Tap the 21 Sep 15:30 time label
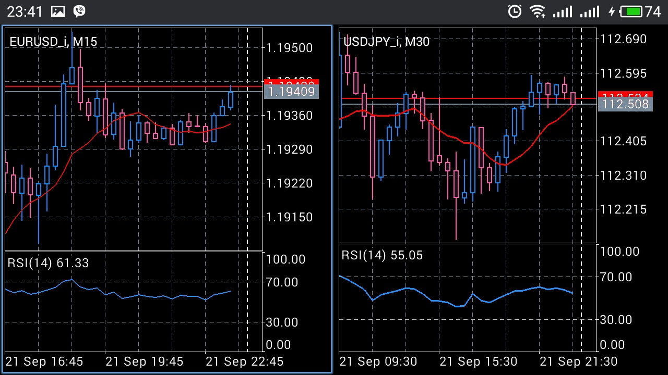Screen dimensions: 668x375 pos(479,361)
